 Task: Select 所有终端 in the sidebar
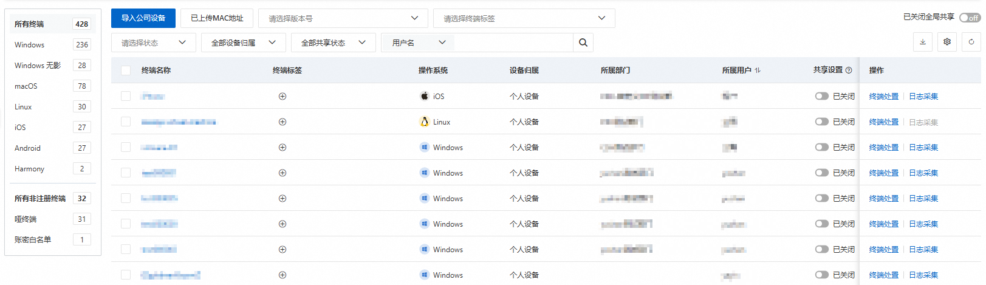point(52,24)
